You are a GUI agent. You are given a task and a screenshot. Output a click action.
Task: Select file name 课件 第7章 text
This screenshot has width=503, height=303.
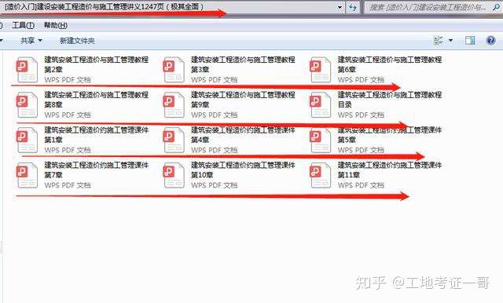[x=96, y=170]
